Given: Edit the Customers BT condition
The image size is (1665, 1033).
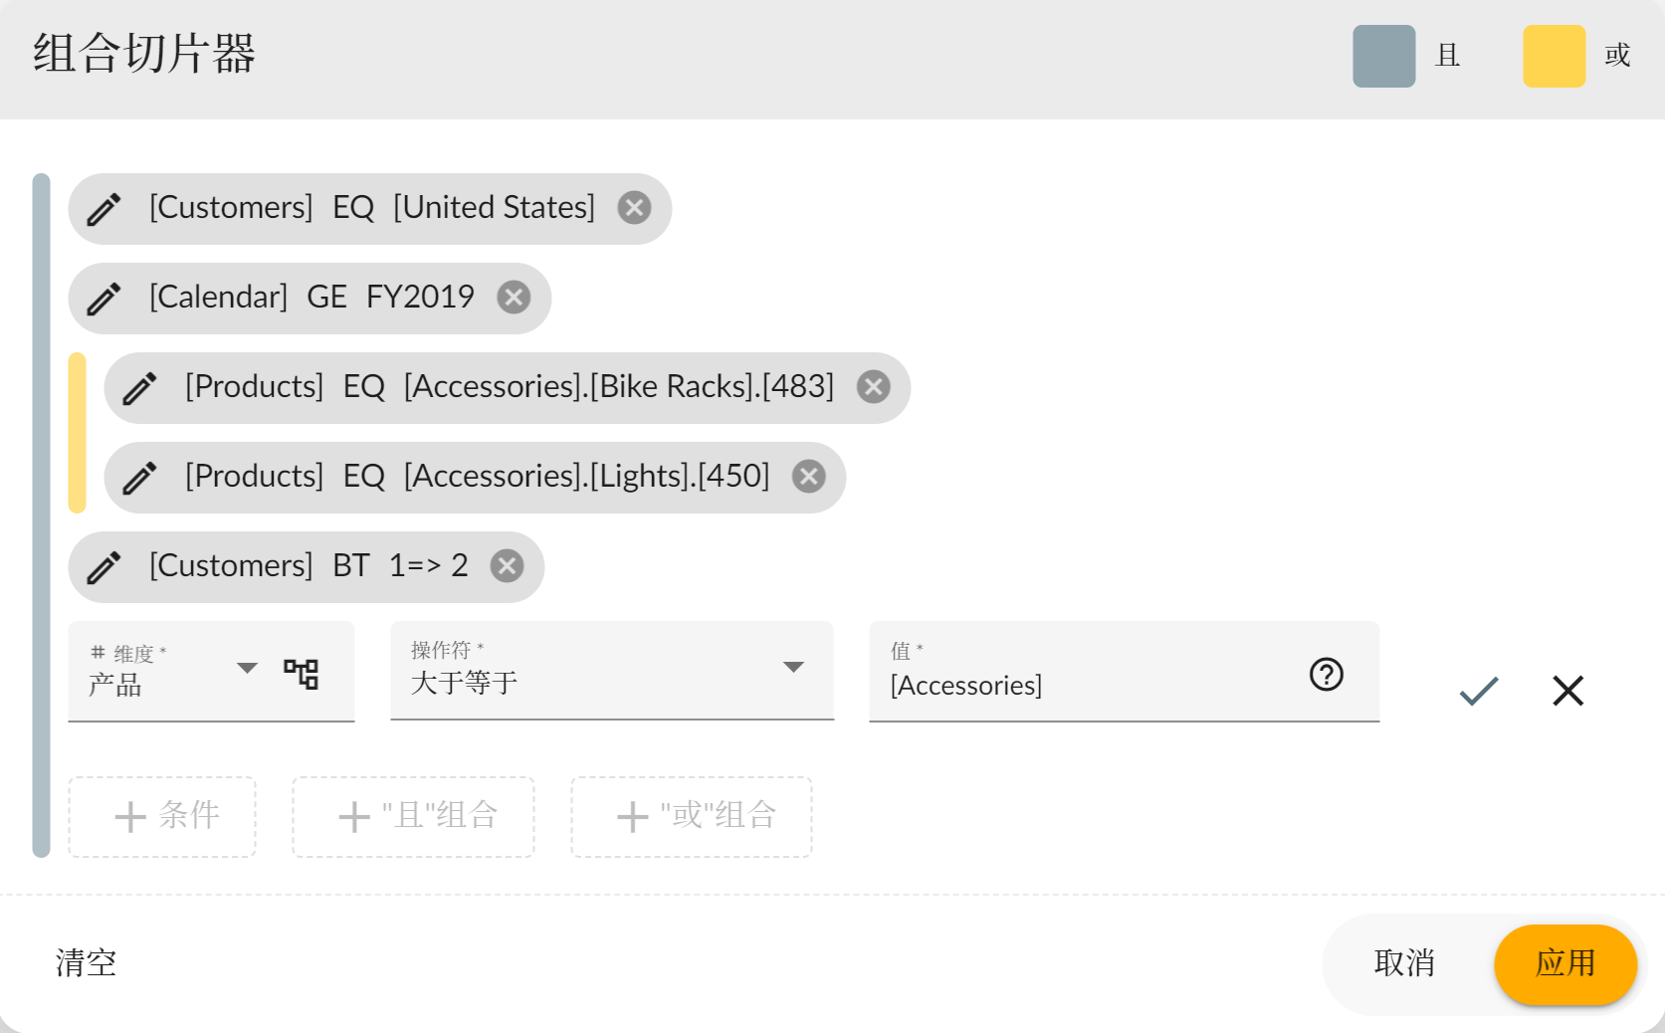Looking at the screenshot, I should [104, 567].
